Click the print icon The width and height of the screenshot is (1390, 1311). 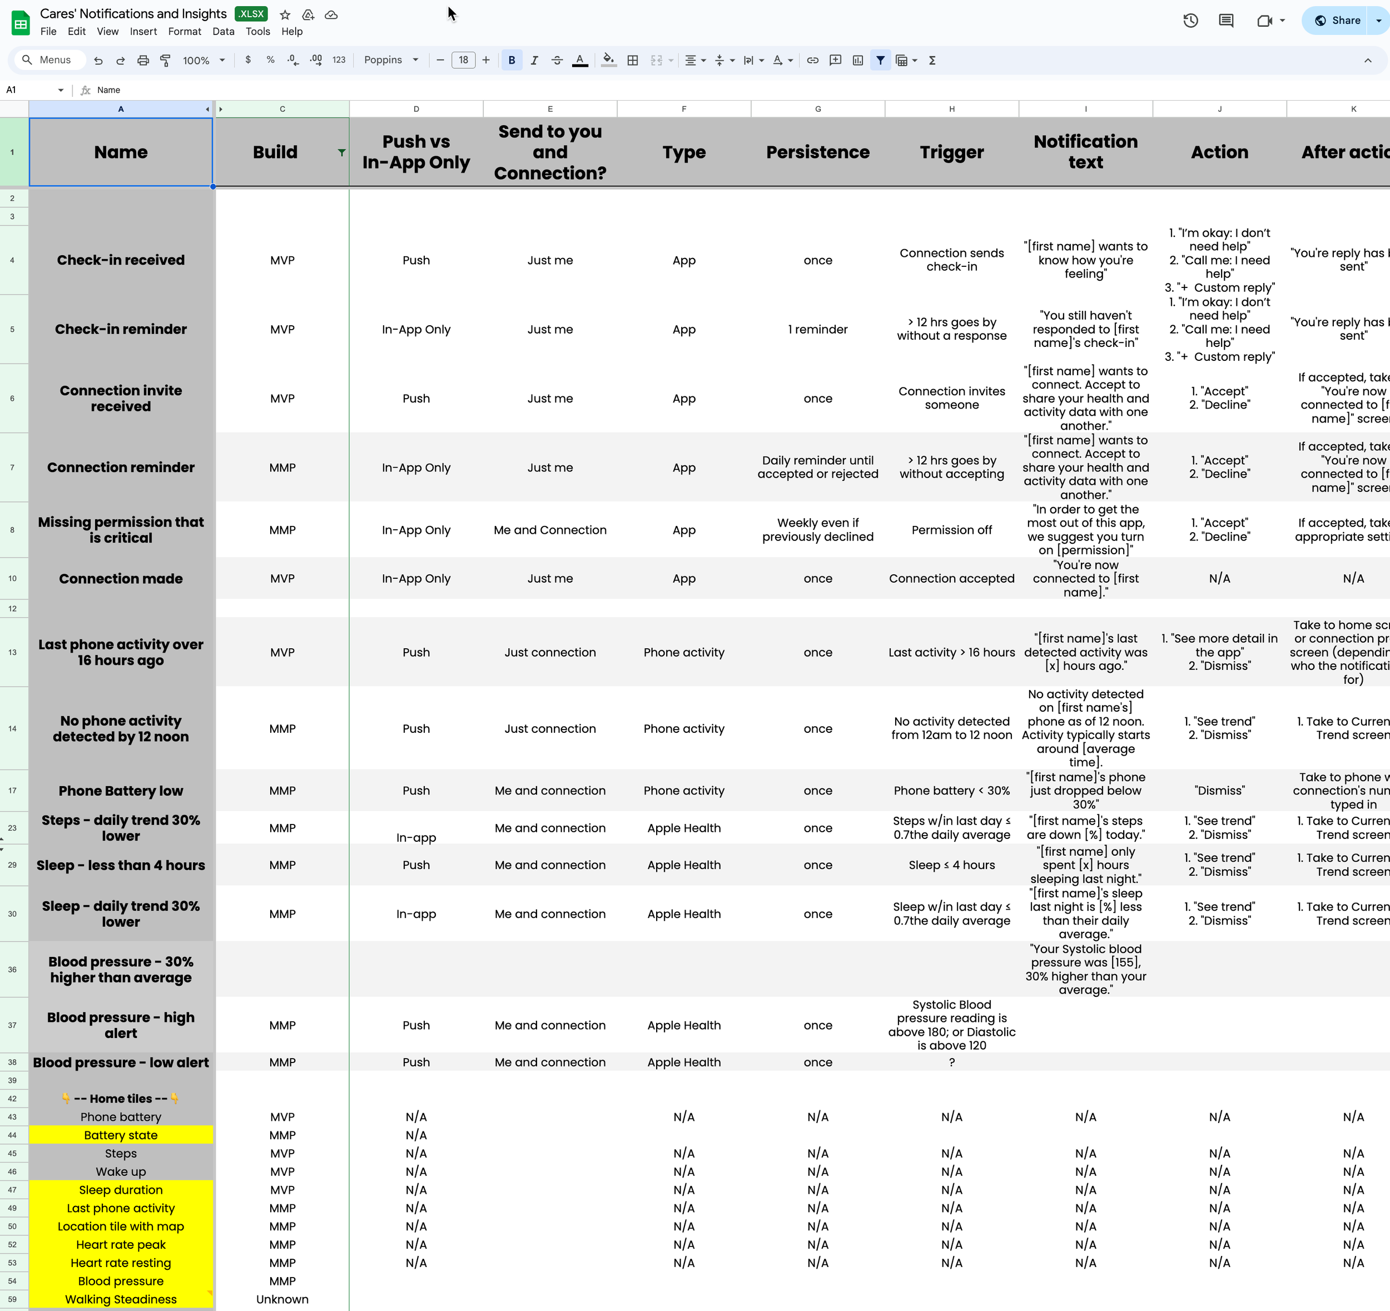tap(143, 60)
